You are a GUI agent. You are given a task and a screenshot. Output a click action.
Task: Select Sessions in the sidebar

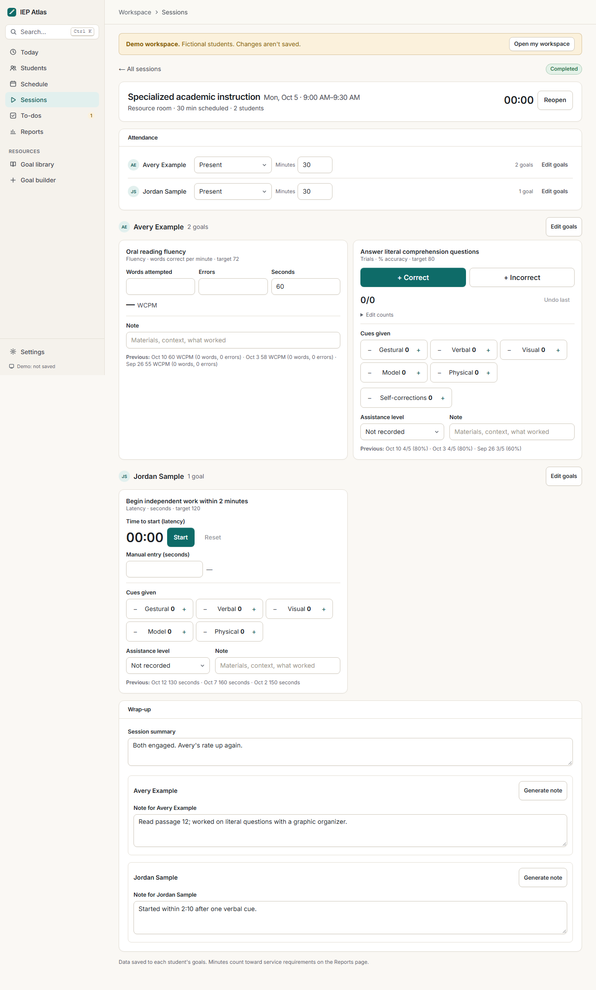(x=52, y=100)
